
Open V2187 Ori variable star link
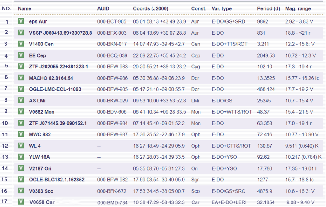point(40,168)
